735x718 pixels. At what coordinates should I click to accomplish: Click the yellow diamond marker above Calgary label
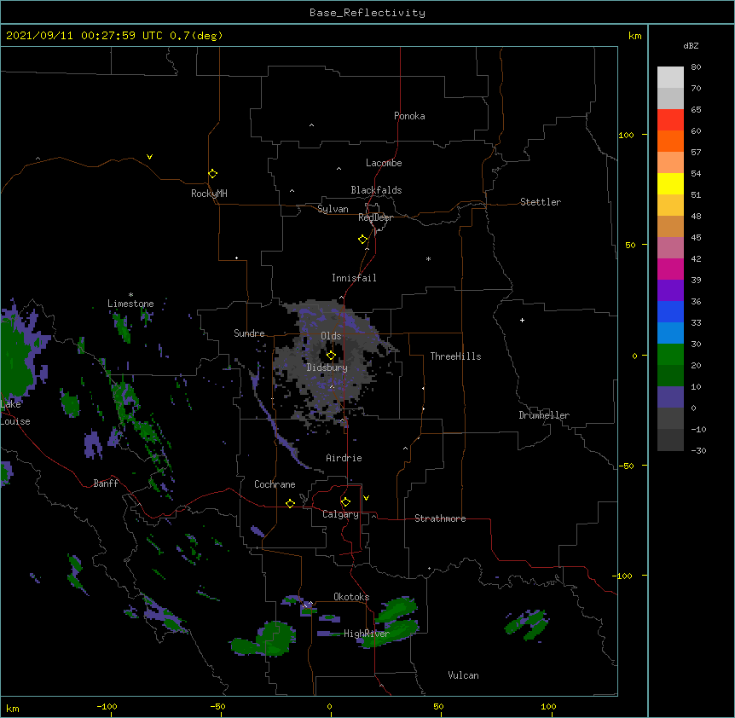click(x=345, y=502)
